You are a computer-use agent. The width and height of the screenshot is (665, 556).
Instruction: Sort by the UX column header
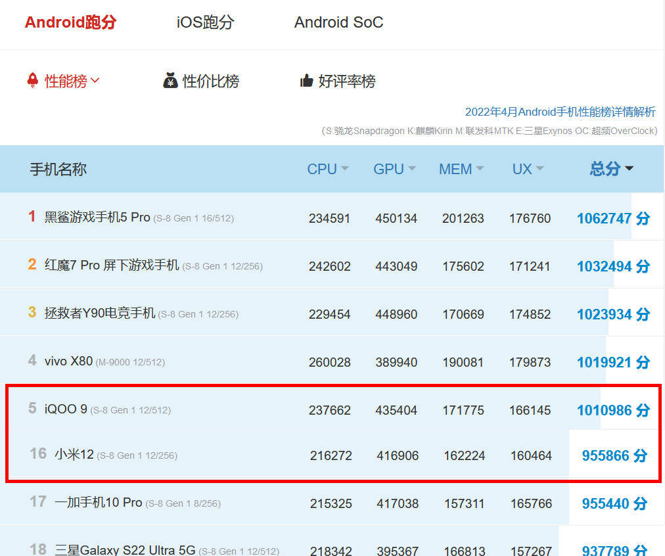coord(522,169)
